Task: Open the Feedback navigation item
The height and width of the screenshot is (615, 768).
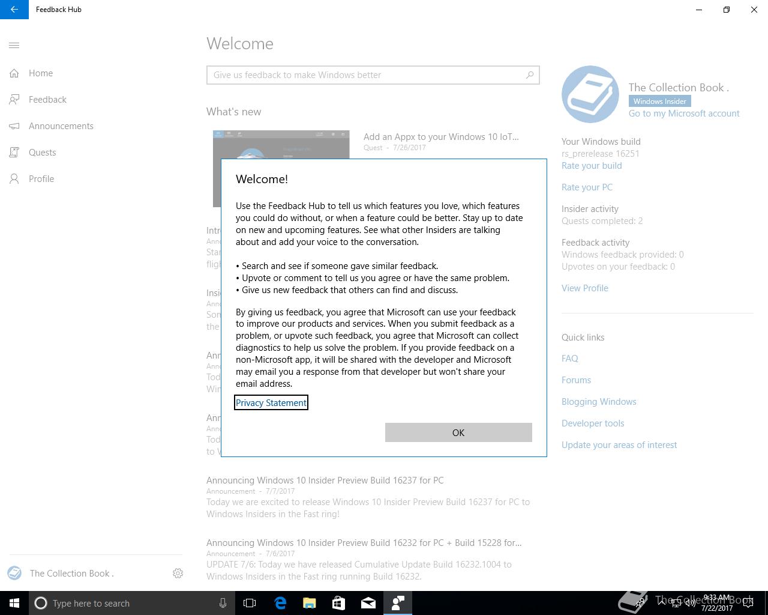Action: point(47,100)
